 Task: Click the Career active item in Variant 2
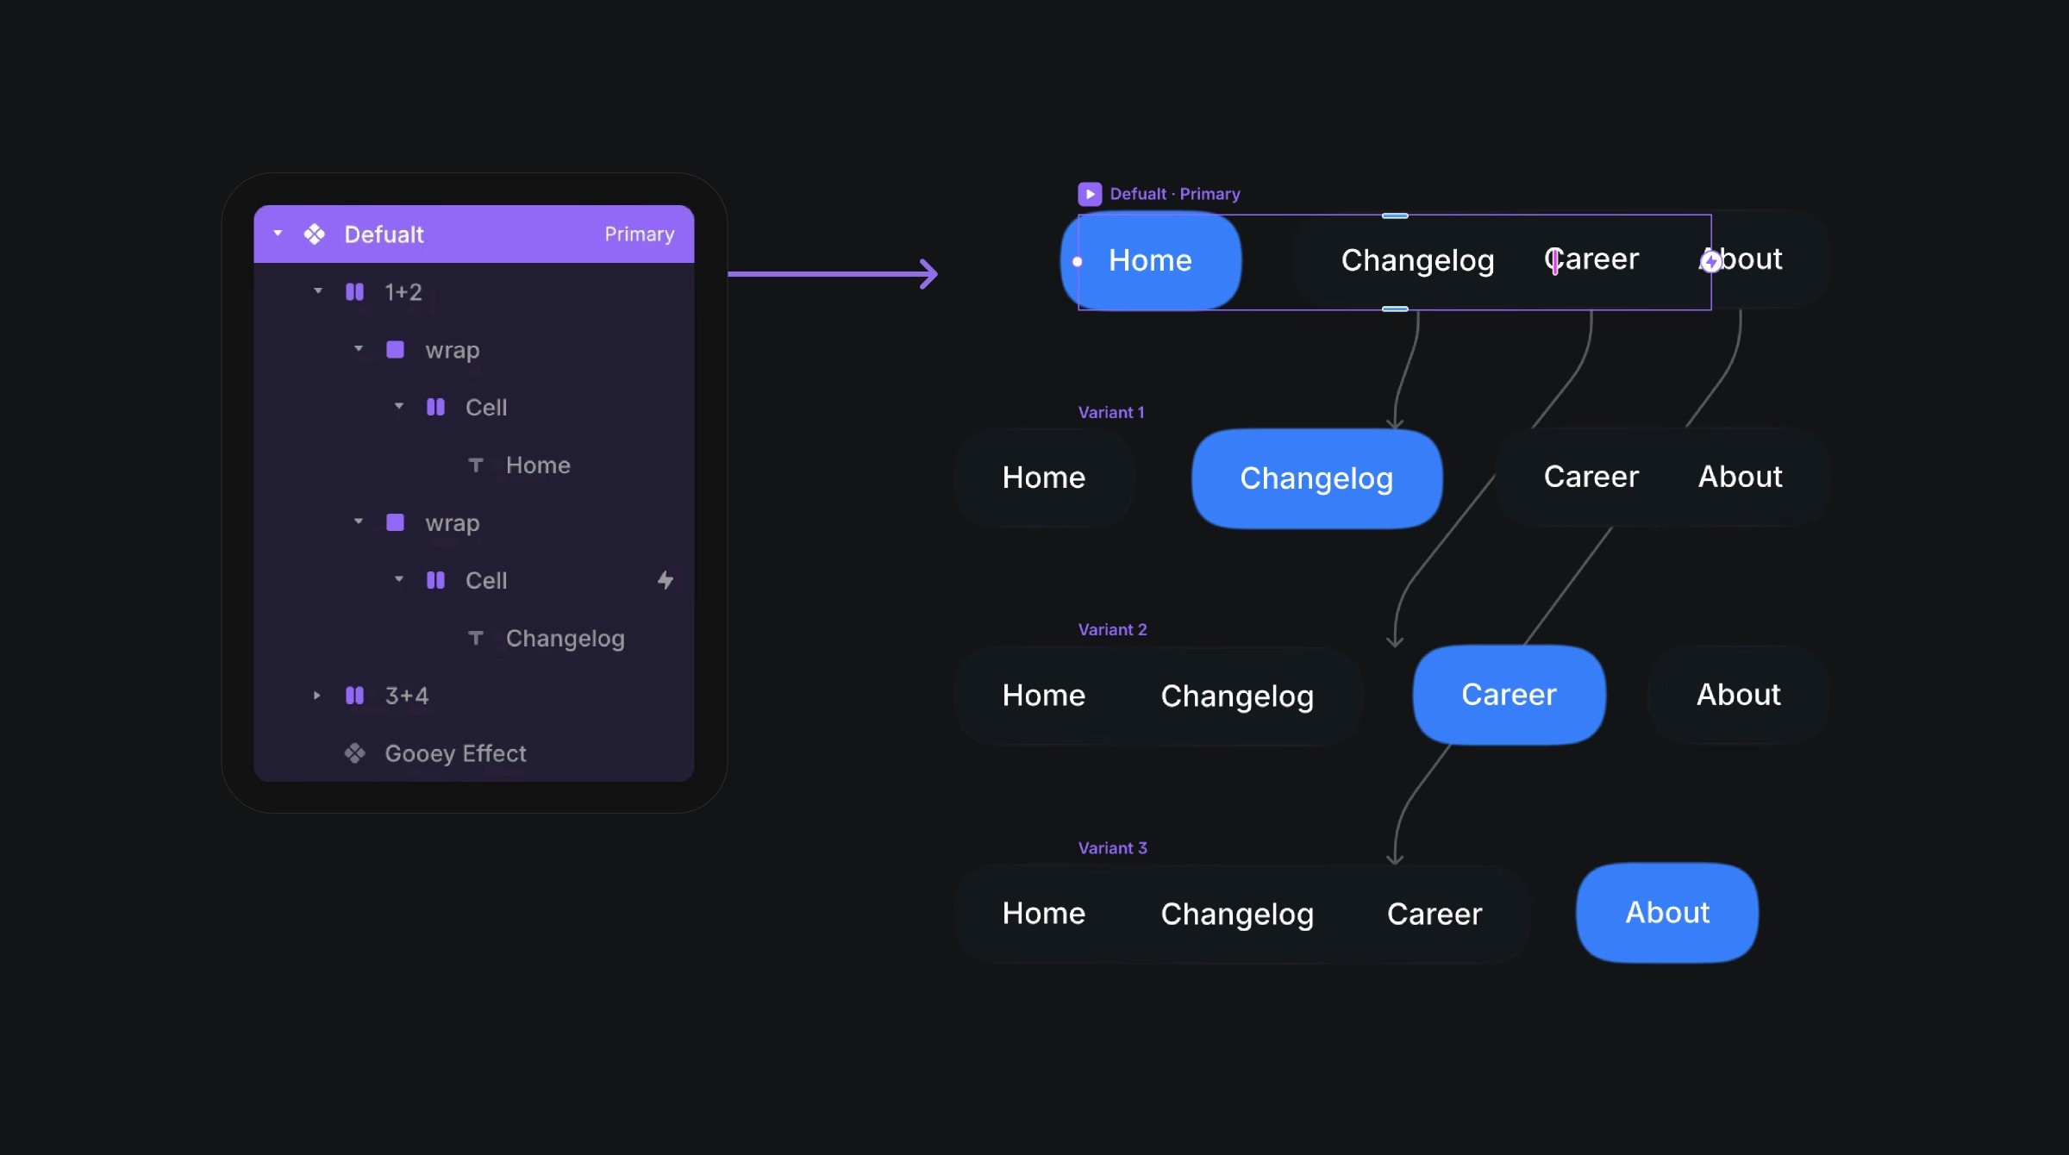click(x=1510, y=695)
